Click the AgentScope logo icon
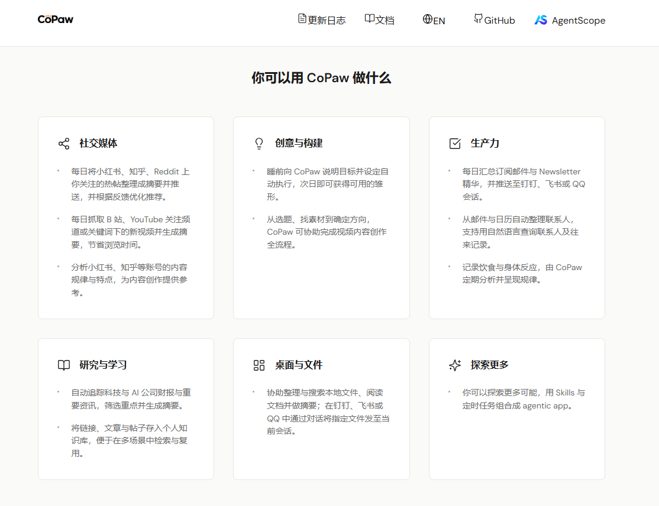This screenshot has width=659, height=506. coord(541,20)
